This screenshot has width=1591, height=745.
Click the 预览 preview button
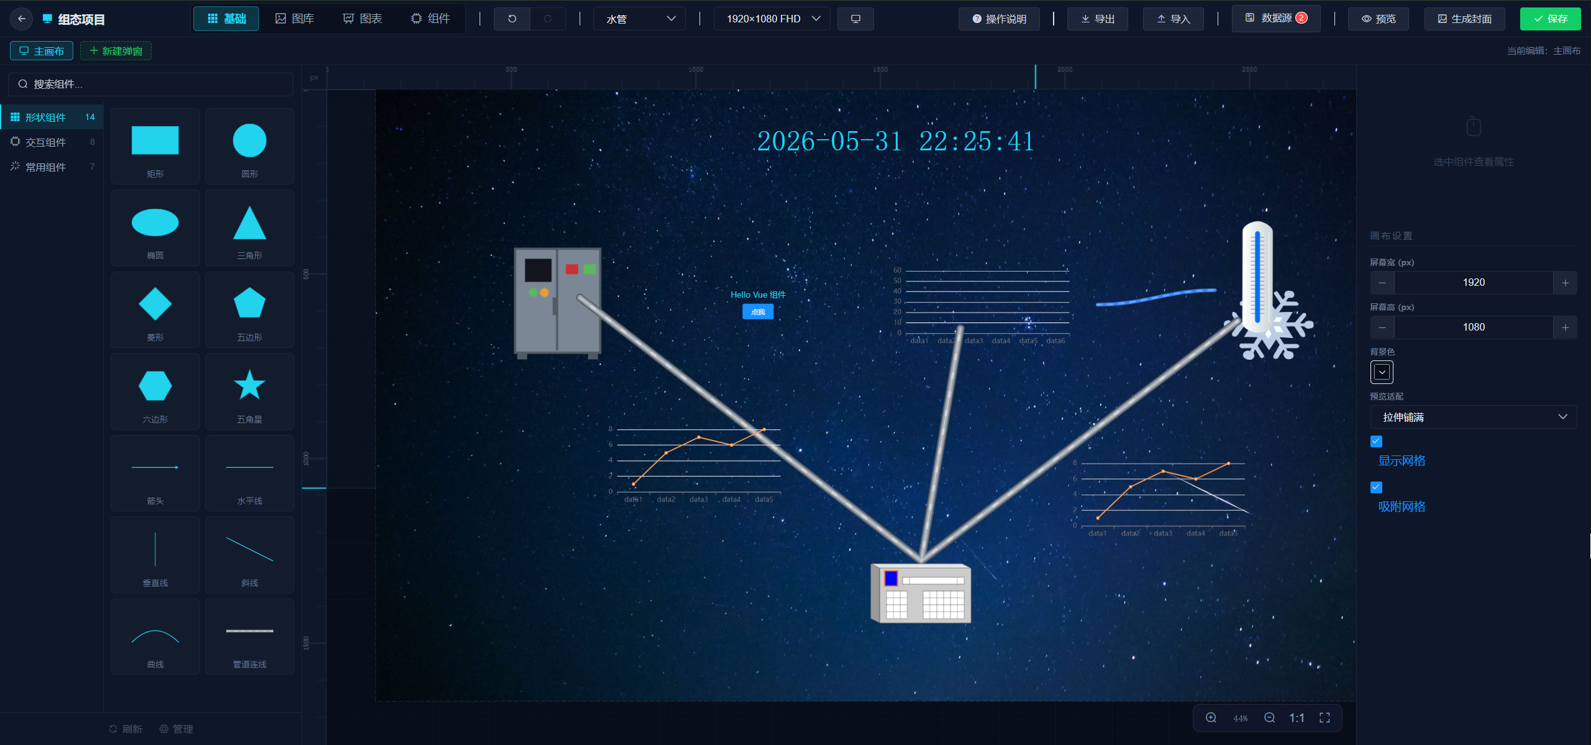[1378, 19]
